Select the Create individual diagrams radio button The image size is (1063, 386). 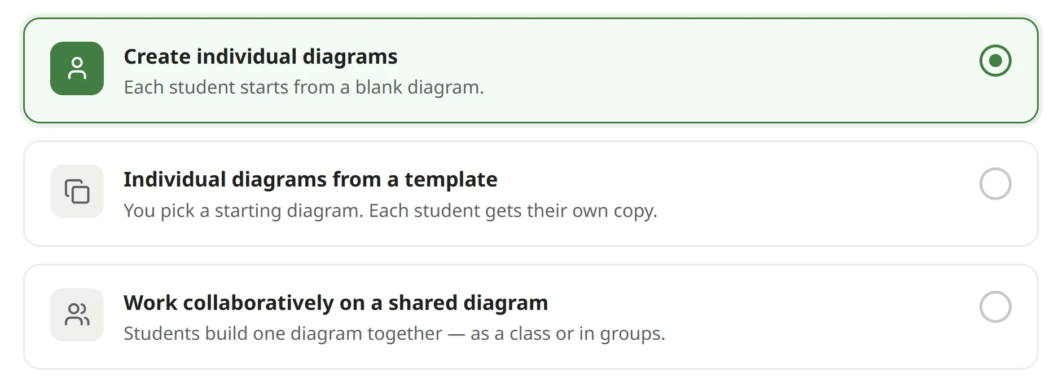[995, 60]
